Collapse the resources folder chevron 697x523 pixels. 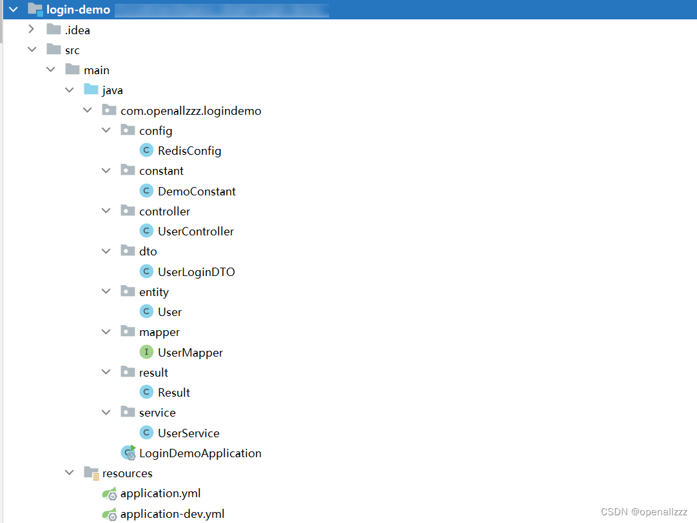70,472
